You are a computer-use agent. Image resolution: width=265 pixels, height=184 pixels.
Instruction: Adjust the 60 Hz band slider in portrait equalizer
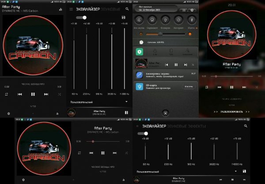pyautogui.click(x=74, y=58)
